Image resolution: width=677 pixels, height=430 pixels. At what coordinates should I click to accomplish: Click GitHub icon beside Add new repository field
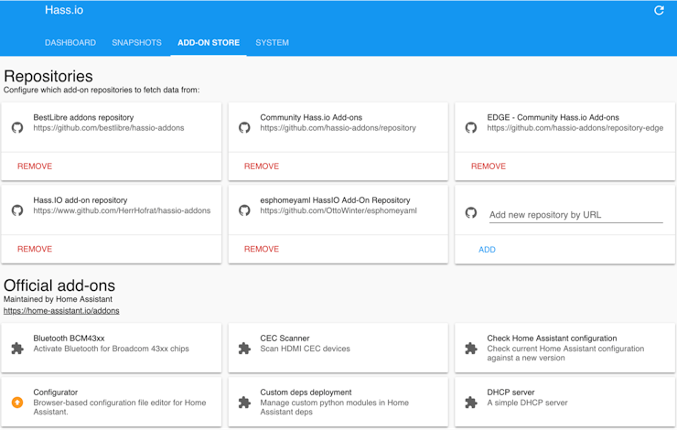[x=471, y=212]
